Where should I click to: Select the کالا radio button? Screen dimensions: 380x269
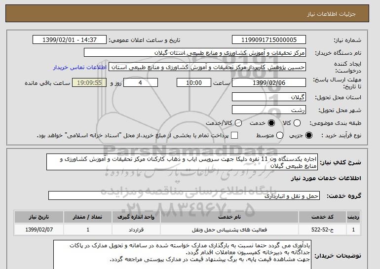(x=297, y=123)
